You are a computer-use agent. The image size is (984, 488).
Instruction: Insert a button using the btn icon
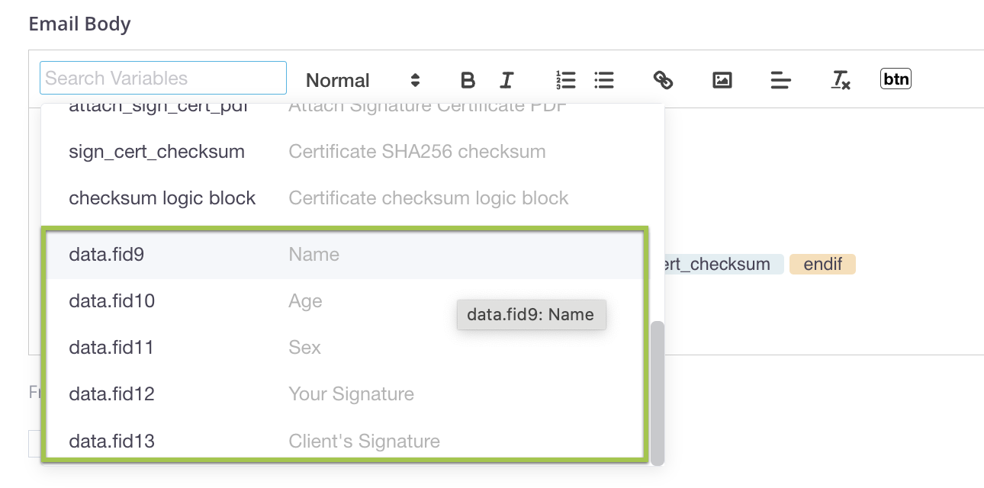coord(896,79)
